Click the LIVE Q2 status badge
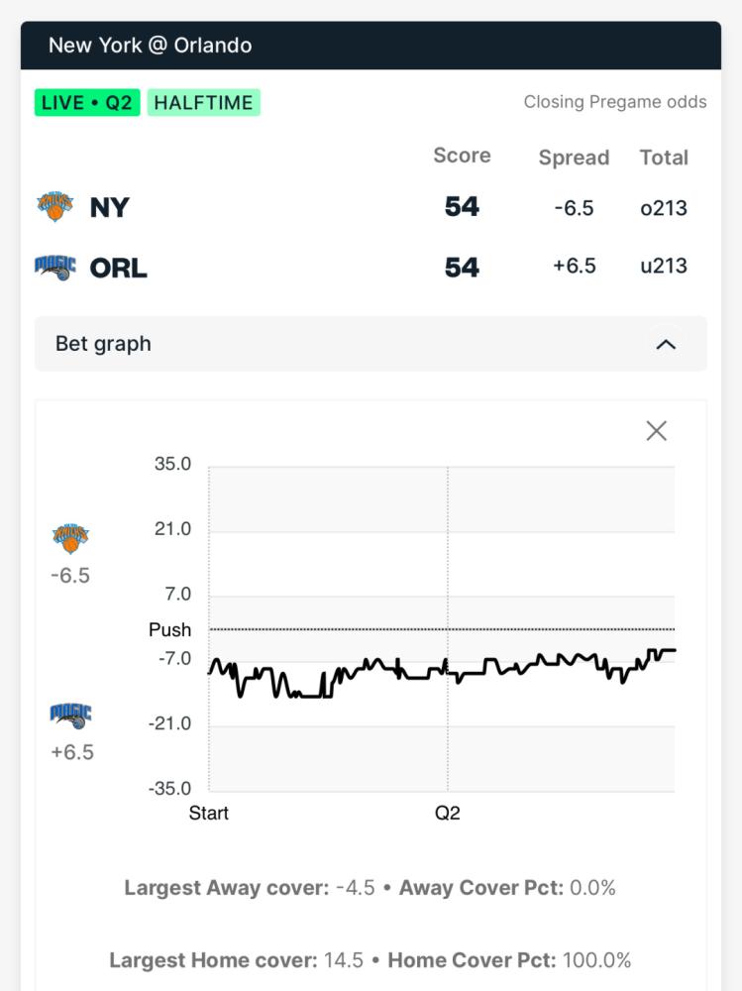The width and height of the screenshot is (742, 991). (86, 102)
